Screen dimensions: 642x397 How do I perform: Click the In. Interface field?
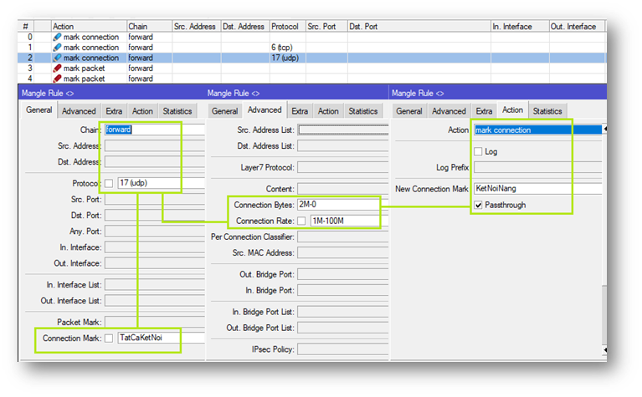click(x=154, y=247)
